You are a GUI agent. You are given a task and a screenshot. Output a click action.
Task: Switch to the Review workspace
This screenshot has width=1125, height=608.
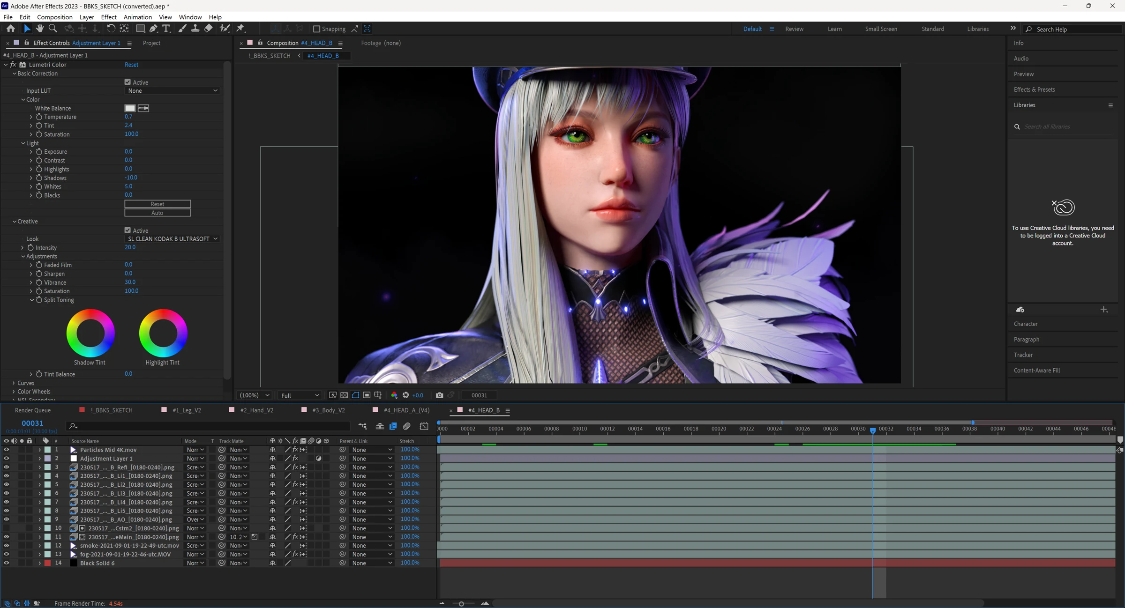794,29
